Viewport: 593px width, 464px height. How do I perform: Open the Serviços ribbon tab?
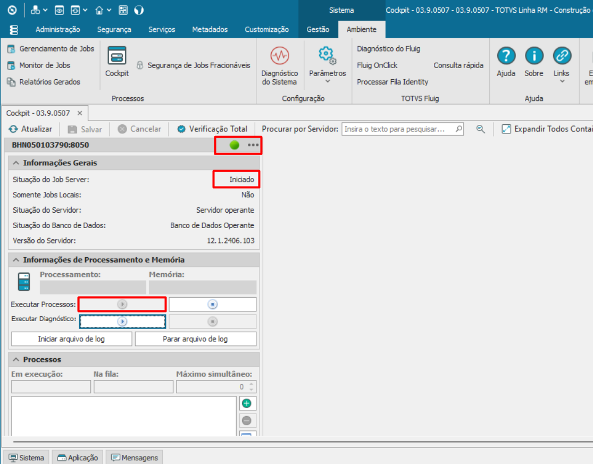162,29
